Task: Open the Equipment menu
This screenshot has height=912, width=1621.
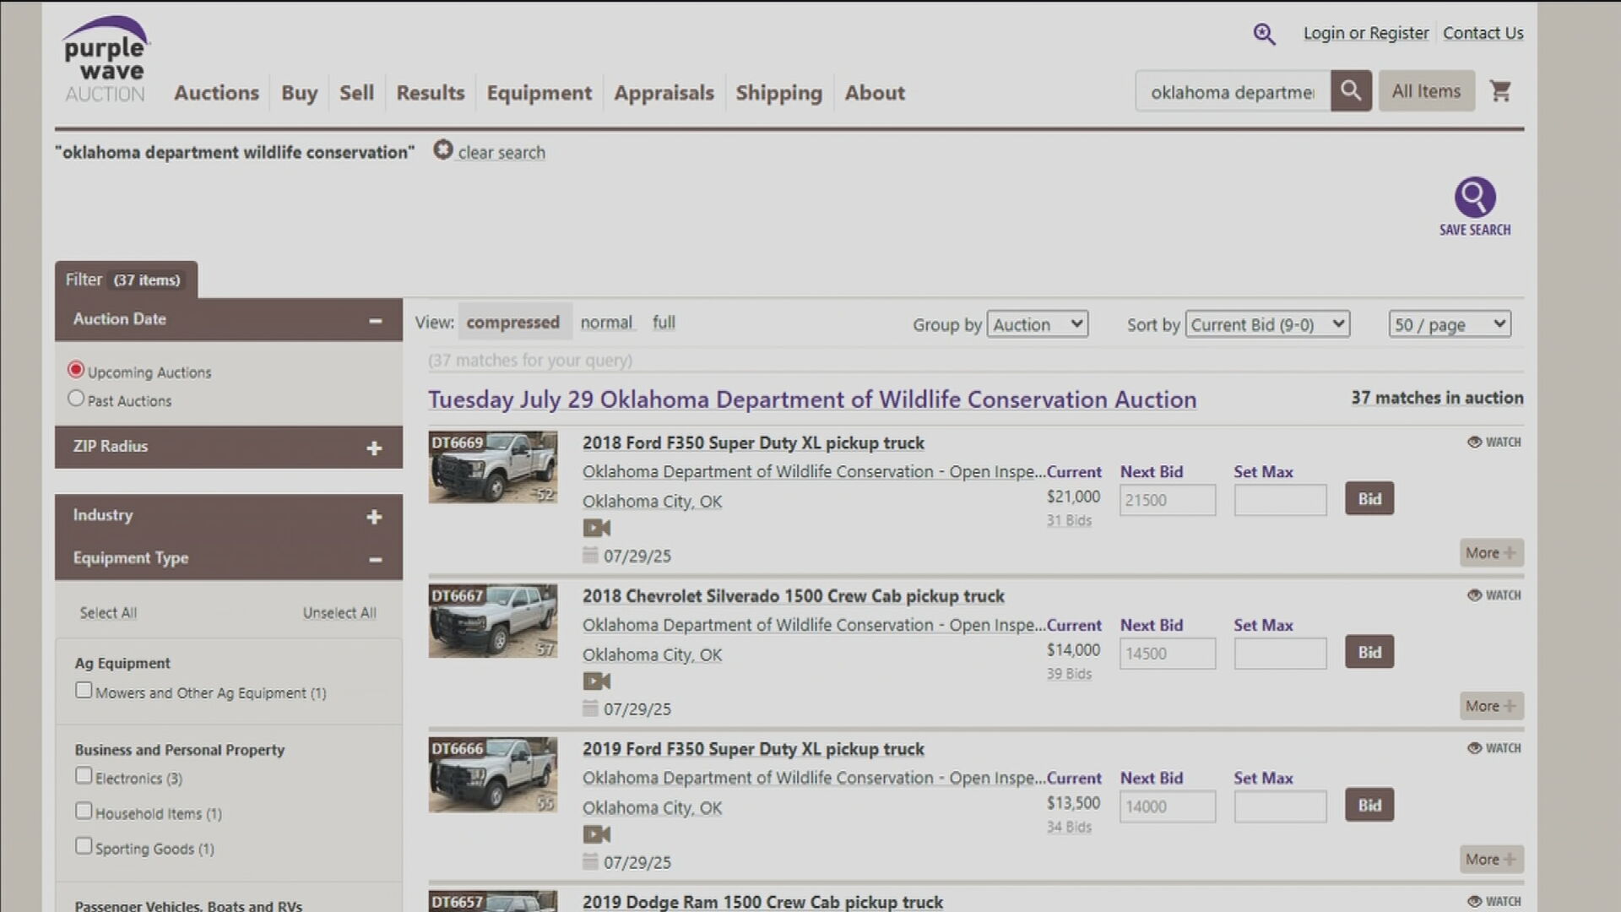Action: [539, 93]
